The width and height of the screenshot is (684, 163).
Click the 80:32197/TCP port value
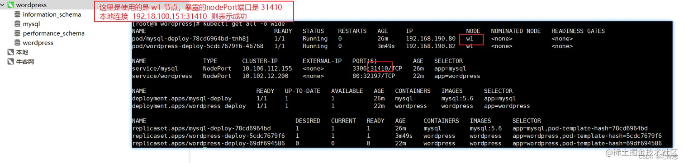[x=374, y=76]
